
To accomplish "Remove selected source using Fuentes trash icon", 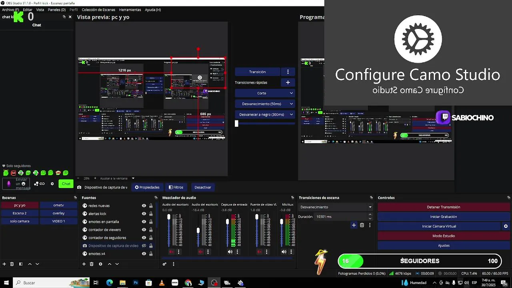I will tap(92, 264).
